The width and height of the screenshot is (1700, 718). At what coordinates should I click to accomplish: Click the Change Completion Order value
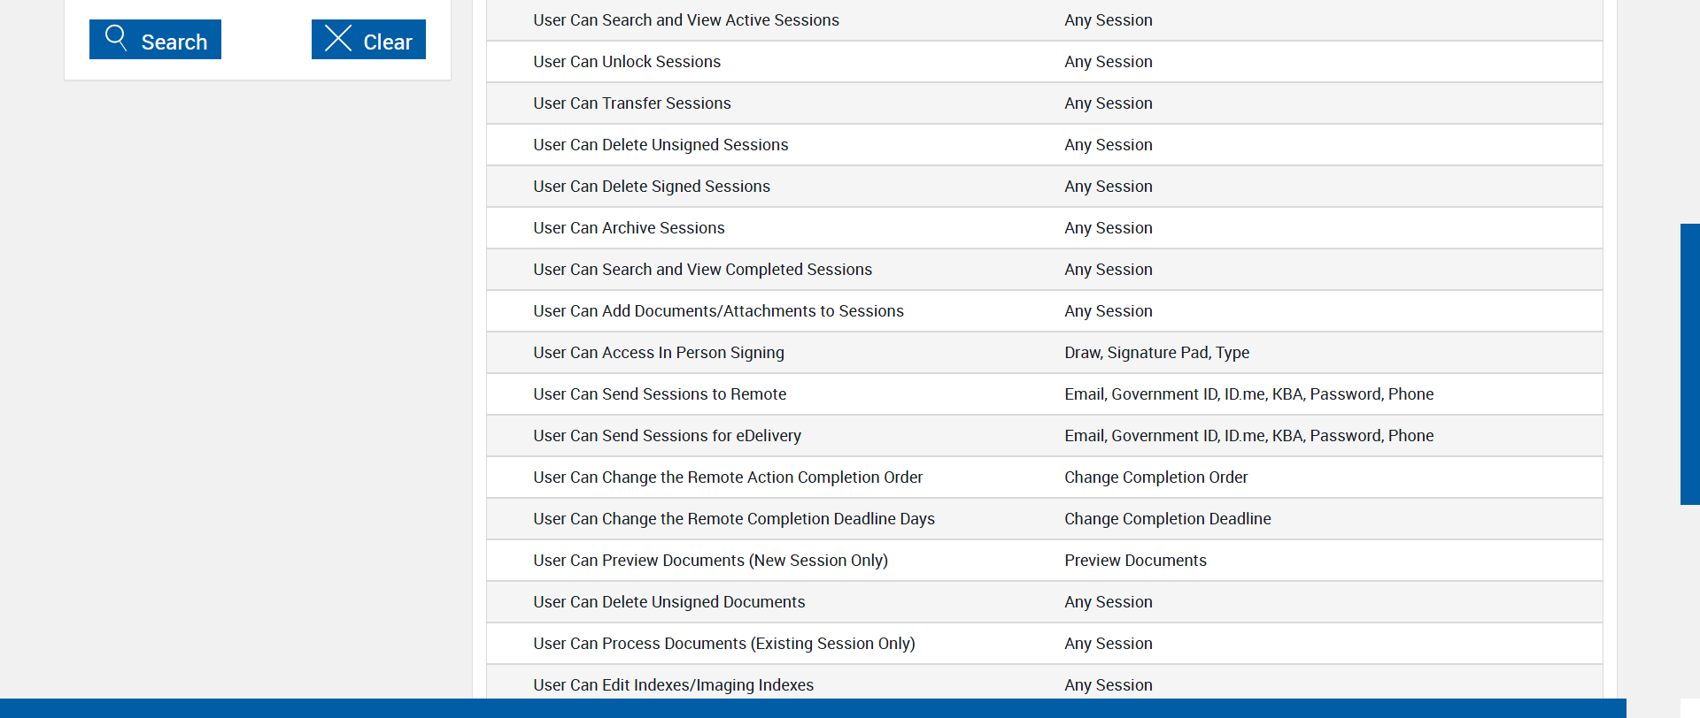(1155, 477)
